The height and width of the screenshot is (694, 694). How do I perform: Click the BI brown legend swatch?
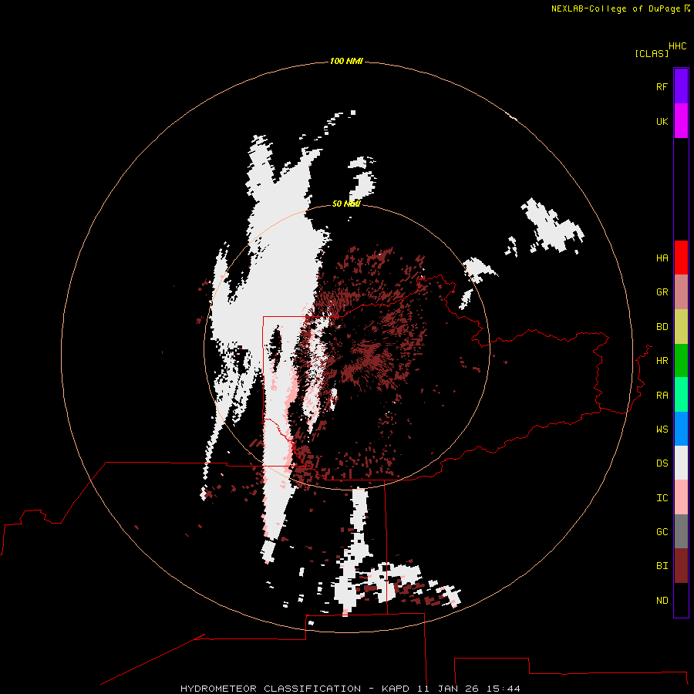pos(681,566)
